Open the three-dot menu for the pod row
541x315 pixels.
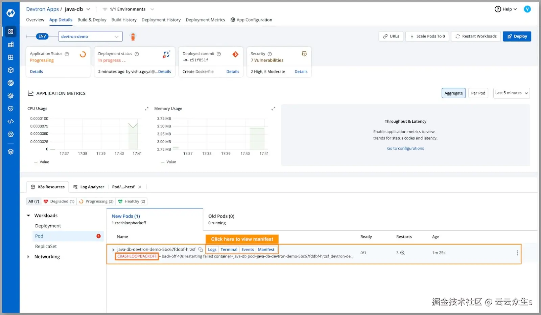pos(517,253)
